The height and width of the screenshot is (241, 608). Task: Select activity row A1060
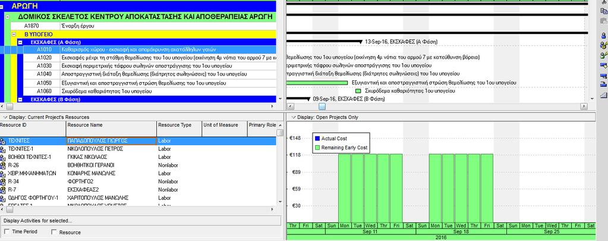pyautogui.click(x=150, y=92)
